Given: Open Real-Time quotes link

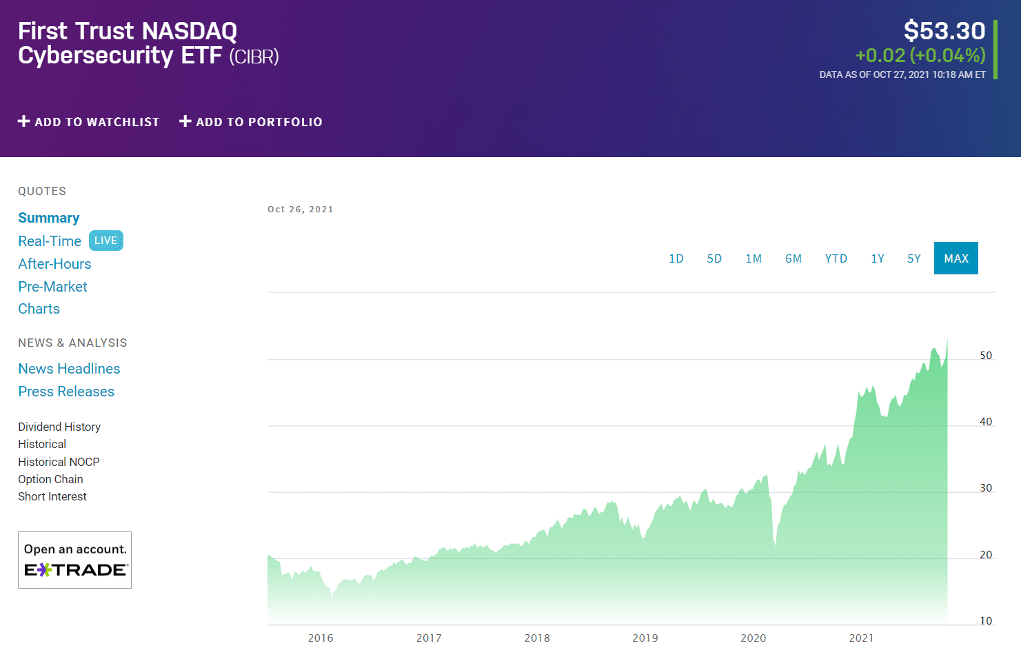Looking at the screenshot, I should (50, 241).
